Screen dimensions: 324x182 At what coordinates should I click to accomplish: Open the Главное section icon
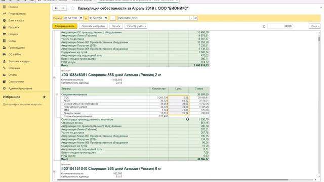pyautogui.click(x=4, y=7)
